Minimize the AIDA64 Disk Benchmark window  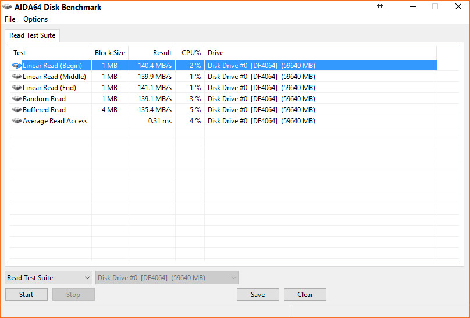(413, 6)
